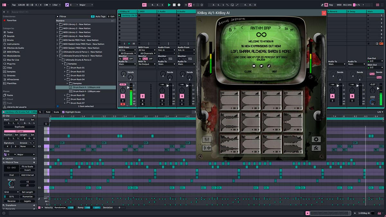Viewport: 386px width, 217px height.
Task: Open the All Channels dropdown on track 1
Action: coord(127,53)
